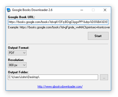Click the Google Books Downloader app icon
The height and width of the screenshot is (97, 118).
[9, 10]
